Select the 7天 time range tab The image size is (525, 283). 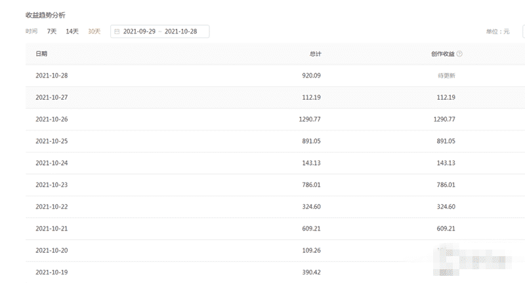point(52,32)
